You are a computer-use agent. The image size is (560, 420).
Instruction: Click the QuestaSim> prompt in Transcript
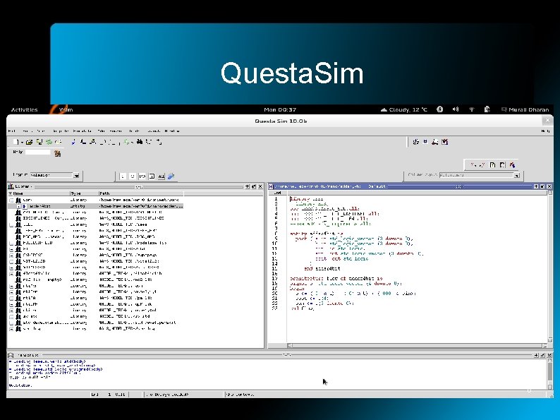(x=20, y=385)
